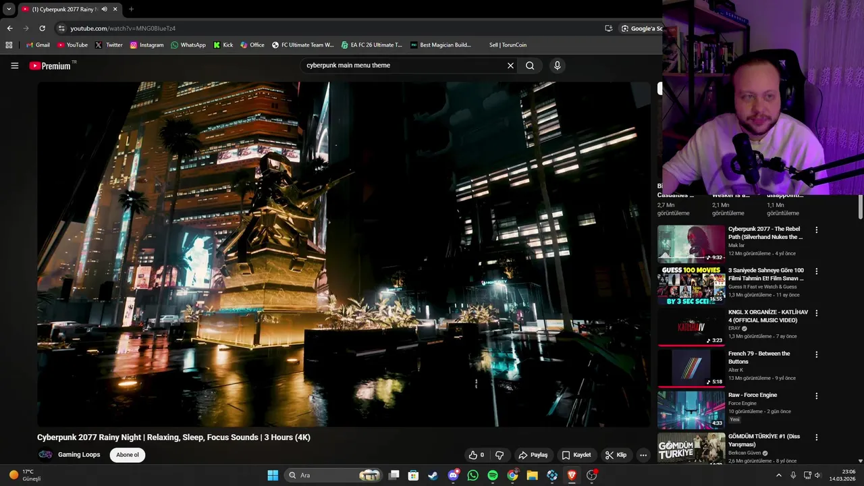
Task: Open Best Magician Build... bookmark
Action: coord(441,45)
